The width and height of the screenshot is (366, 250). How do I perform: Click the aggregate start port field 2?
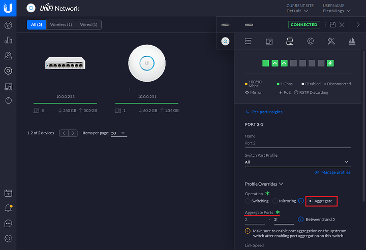point(255,220)
